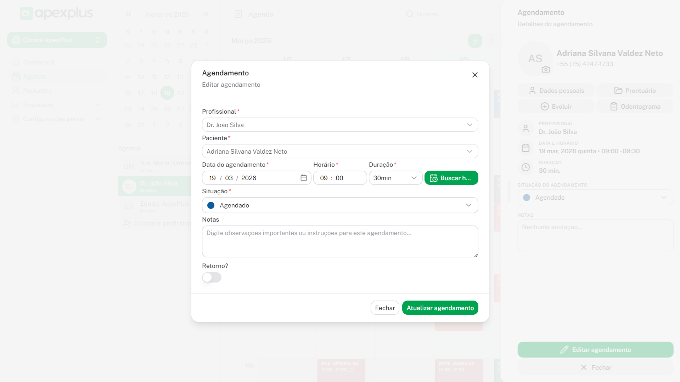Click the calendar icon in date field

[303, 178]
